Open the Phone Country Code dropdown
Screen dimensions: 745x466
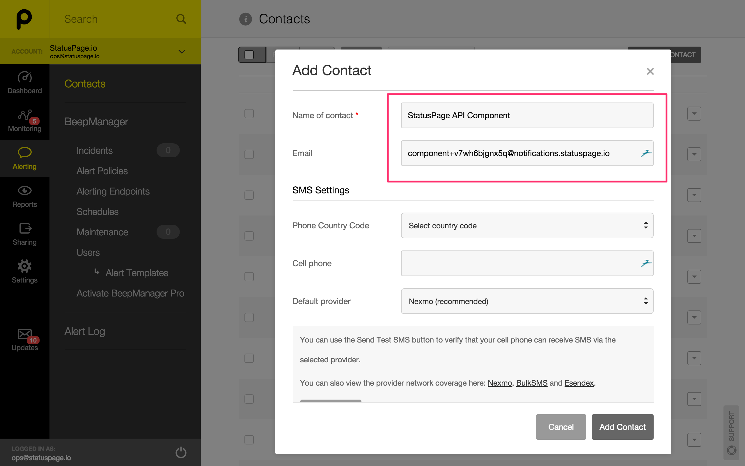click(x=527, y=226)
